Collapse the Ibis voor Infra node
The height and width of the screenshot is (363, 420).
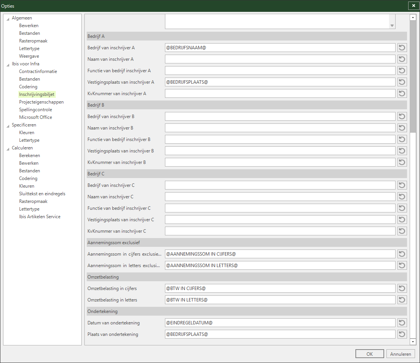(x=8, y=65)
